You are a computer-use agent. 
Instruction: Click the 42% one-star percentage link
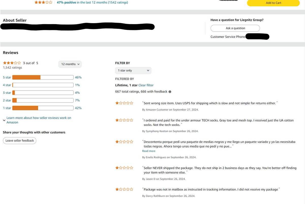[78, 108]
